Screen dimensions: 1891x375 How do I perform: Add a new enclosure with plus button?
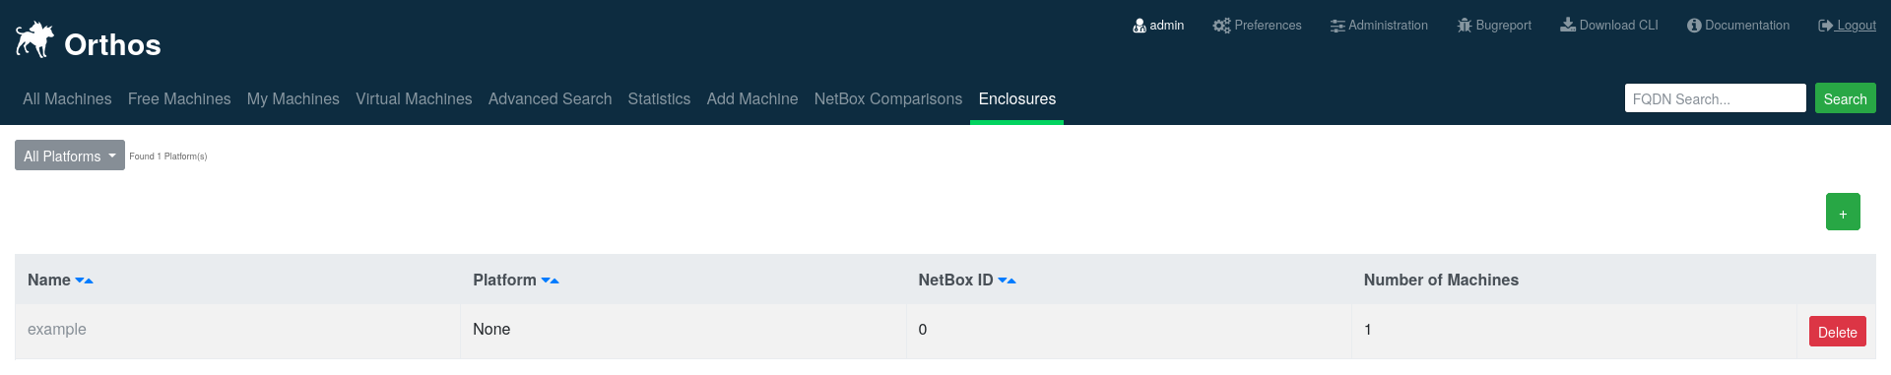(x=1843, y=212)
